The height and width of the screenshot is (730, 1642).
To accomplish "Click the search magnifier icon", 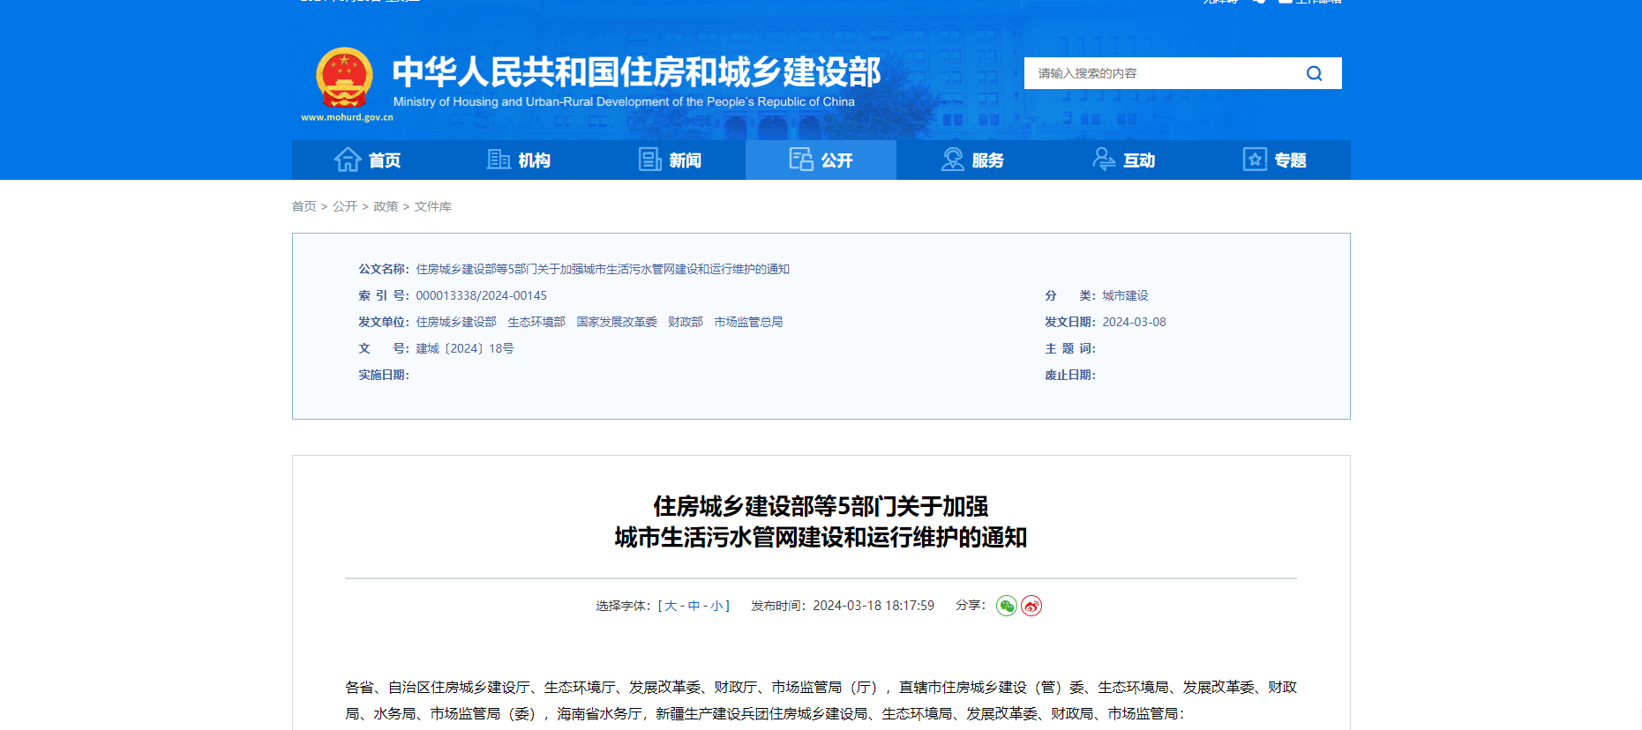I will point(1314,73).
